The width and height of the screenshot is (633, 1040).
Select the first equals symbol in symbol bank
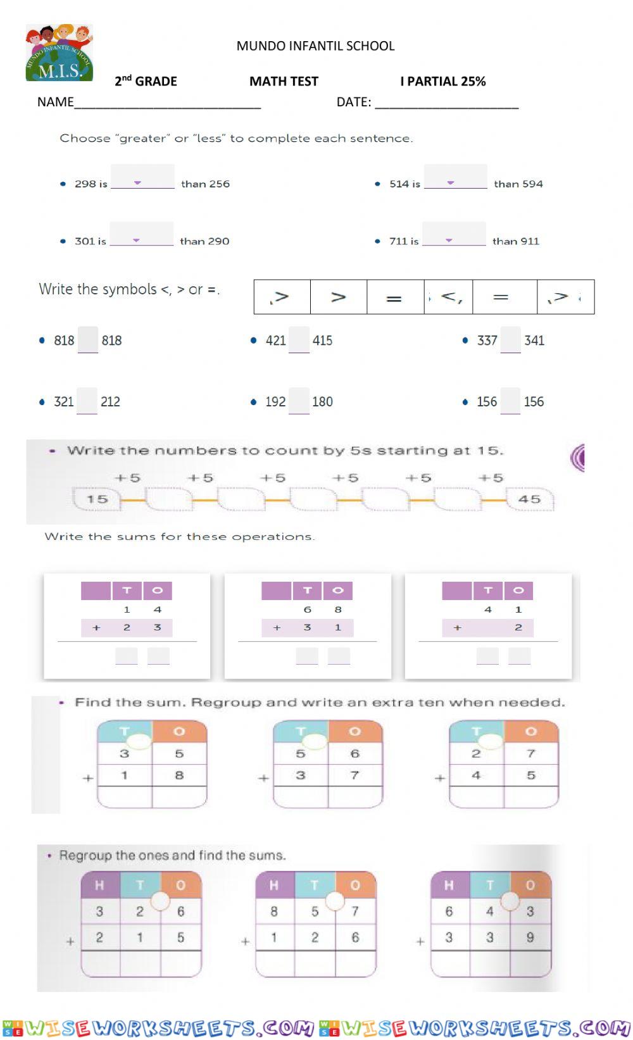pyautogui.click(x=396, y=297)
